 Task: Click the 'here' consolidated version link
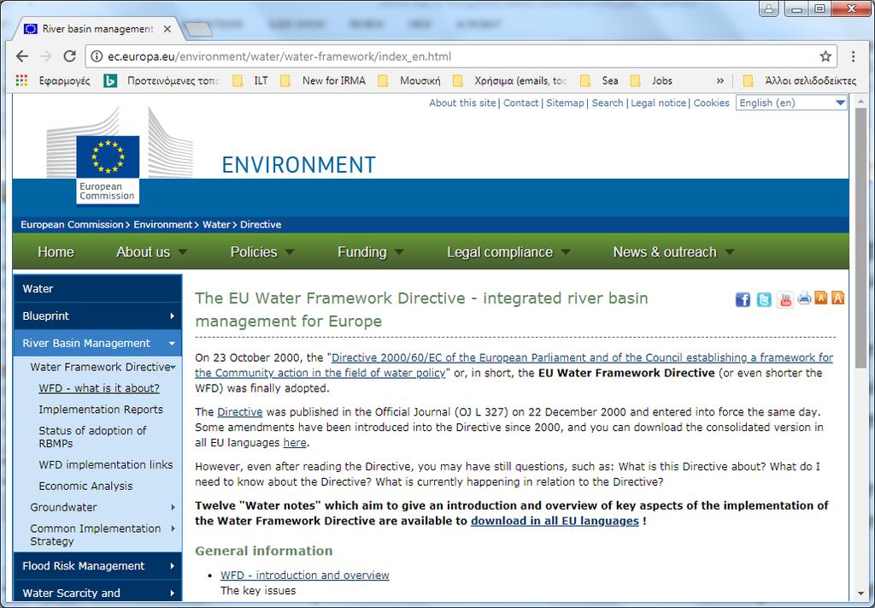coord(295,443)
